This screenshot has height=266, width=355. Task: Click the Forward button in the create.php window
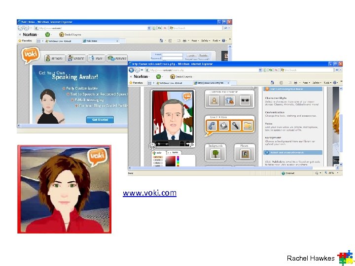click(x=137, y=70)
